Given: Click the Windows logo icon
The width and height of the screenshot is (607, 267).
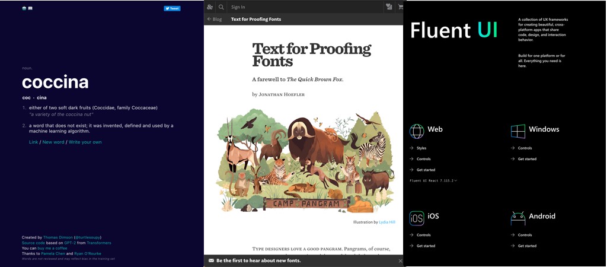Looking at the screenshot, I should (518, 131).
